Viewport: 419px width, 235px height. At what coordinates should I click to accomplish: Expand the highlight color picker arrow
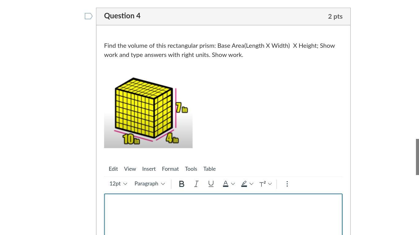[252, 184]
